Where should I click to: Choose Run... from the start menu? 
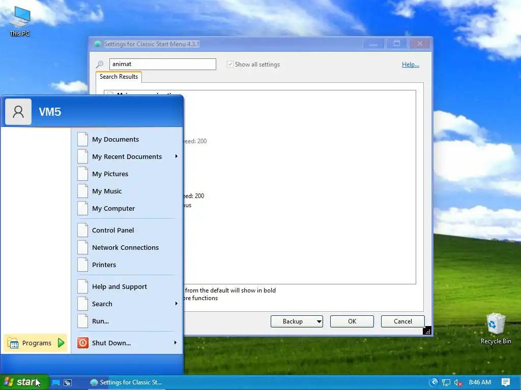(127, 321)
